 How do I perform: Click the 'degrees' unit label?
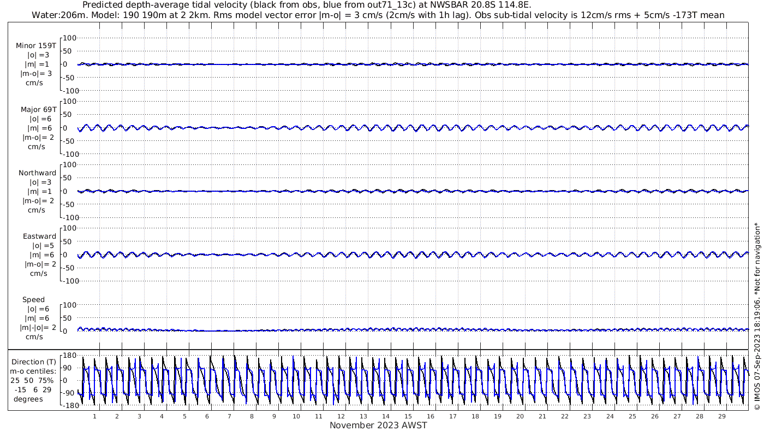28,399
